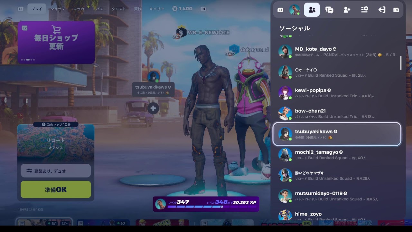Viewport: 412px width, 232px height.
Task: Open your profile avatar in side panel header
Action: [x=294, y=10]
